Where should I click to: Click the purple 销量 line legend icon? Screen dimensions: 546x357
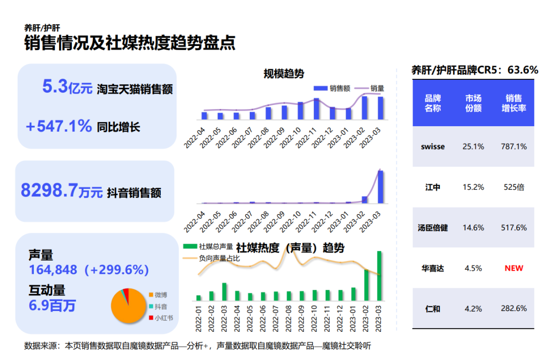[361, 88]
